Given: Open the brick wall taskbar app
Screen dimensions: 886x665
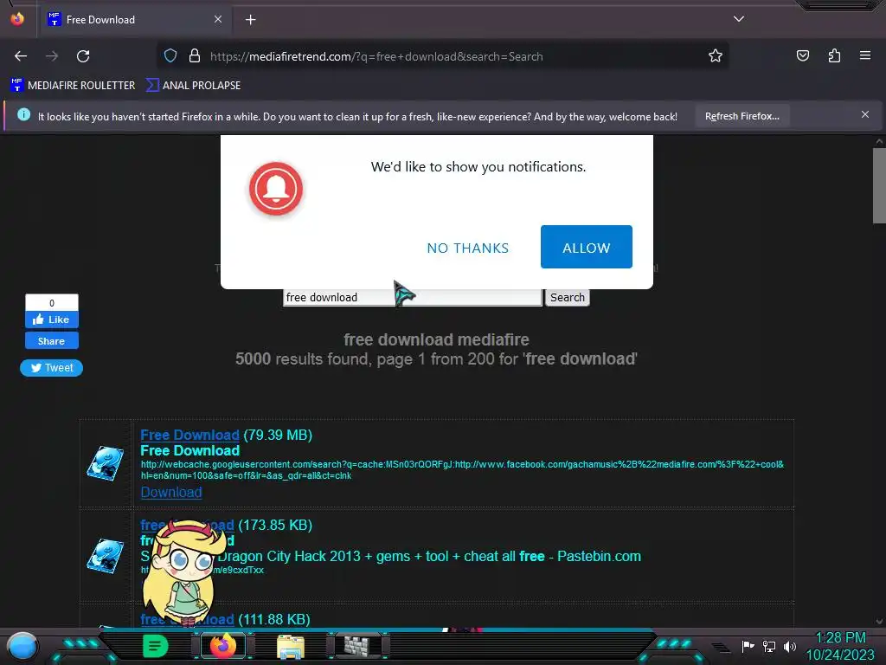Looking at the screenshot, I should point(358,646).
